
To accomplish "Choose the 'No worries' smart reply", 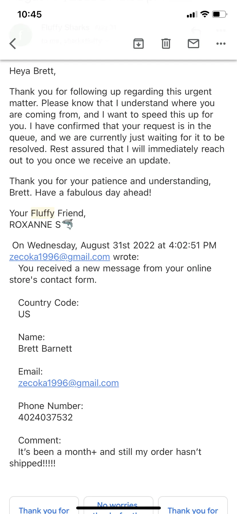I will point(118,505).
